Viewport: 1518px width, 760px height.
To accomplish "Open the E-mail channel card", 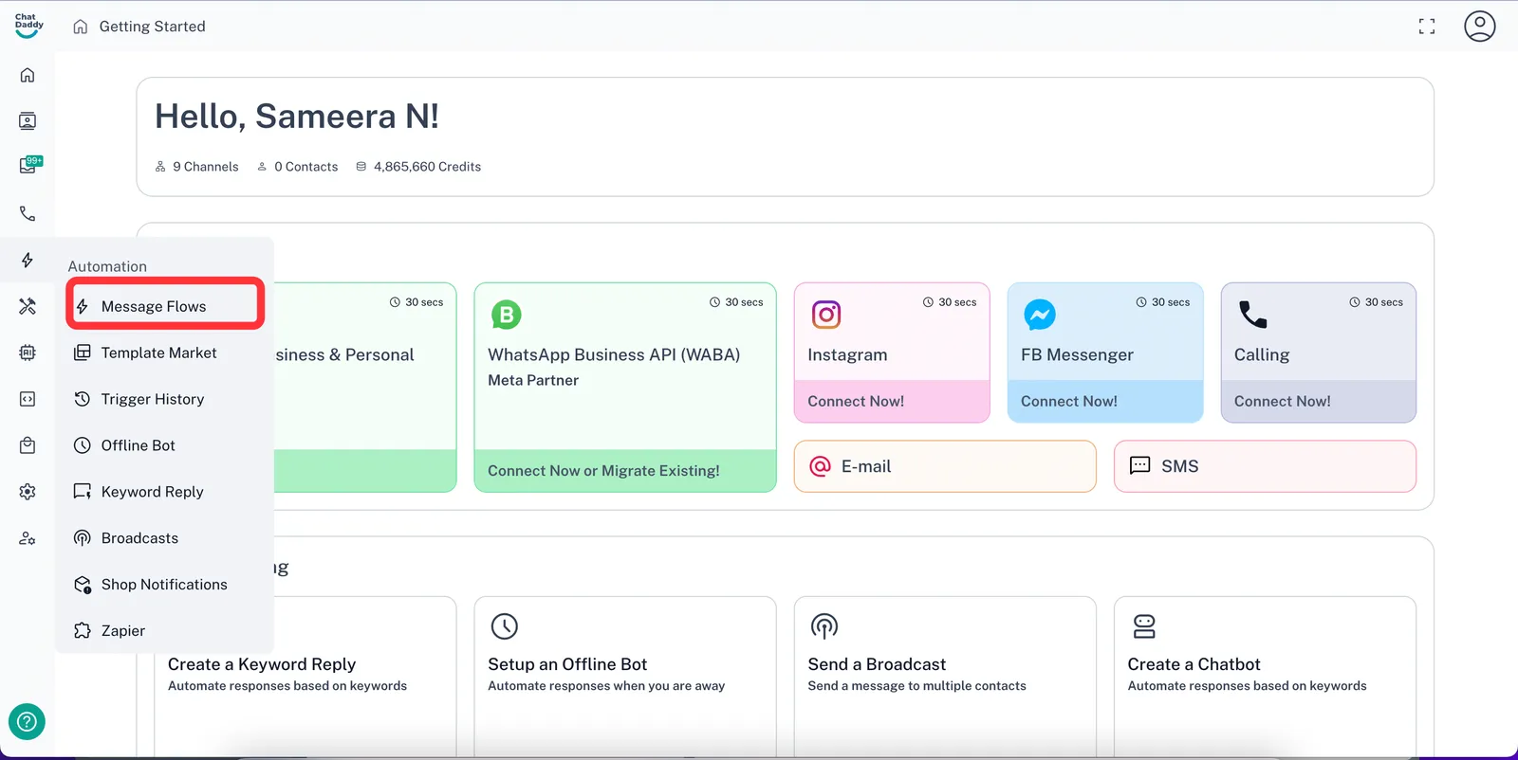I will click(944, 466).
